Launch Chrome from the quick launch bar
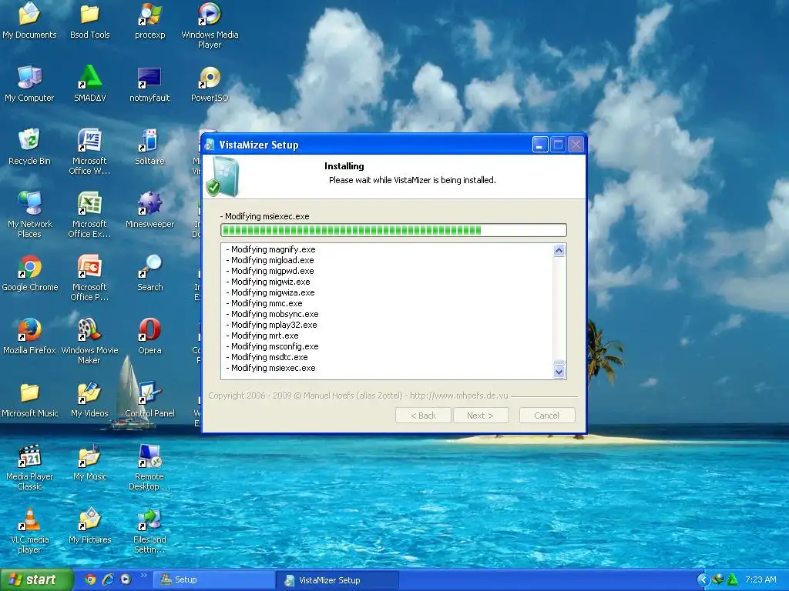This screenshot has width=789, height=591. pos(90,579)
